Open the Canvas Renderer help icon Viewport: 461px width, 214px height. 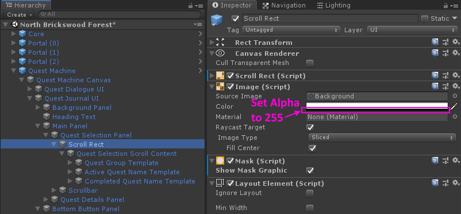[435, 54]
